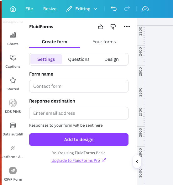Switch to the Your forms tab
The image size is (173, 185).
coord(104,42)
